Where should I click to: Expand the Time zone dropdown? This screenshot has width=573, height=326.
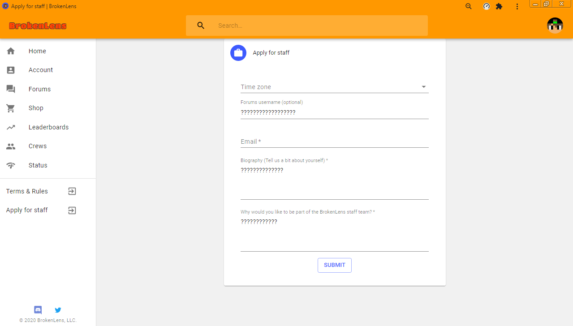[x=334, y=87]
